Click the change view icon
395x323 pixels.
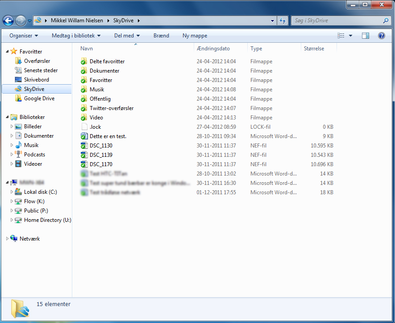pos(341,36)
